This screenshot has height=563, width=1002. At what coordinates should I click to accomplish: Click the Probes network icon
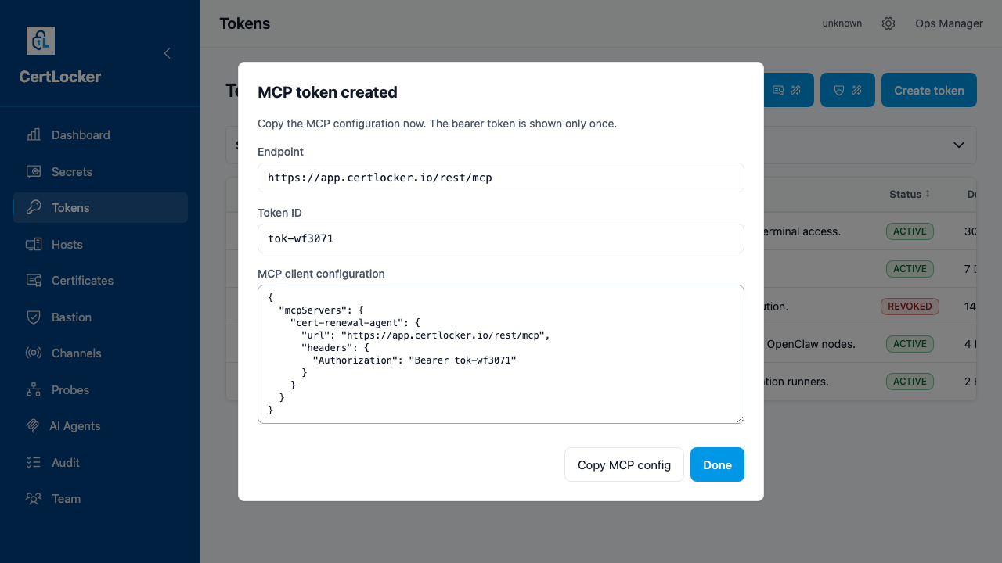pos(34,389)
